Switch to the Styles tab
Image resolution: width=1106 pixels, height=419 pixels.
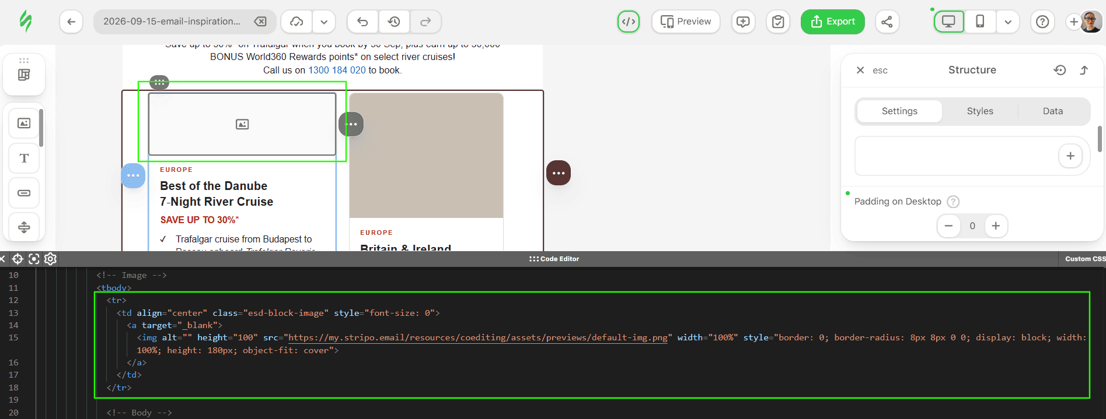coord(980,111)
